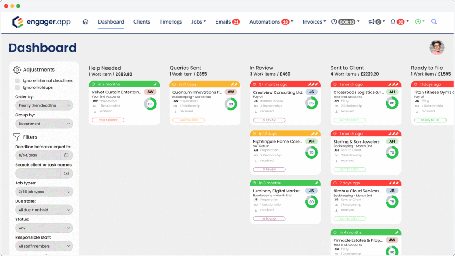
Task: Open Velvet Curtain Entertain... job card title
Action: (x=117, y=92)
